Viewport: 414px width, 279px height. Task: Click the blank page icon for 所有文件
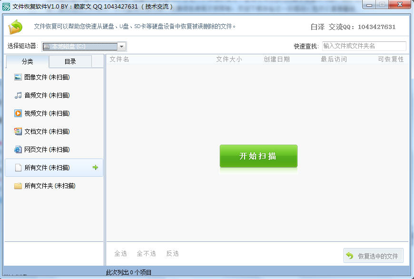click(x=18, y=168)
